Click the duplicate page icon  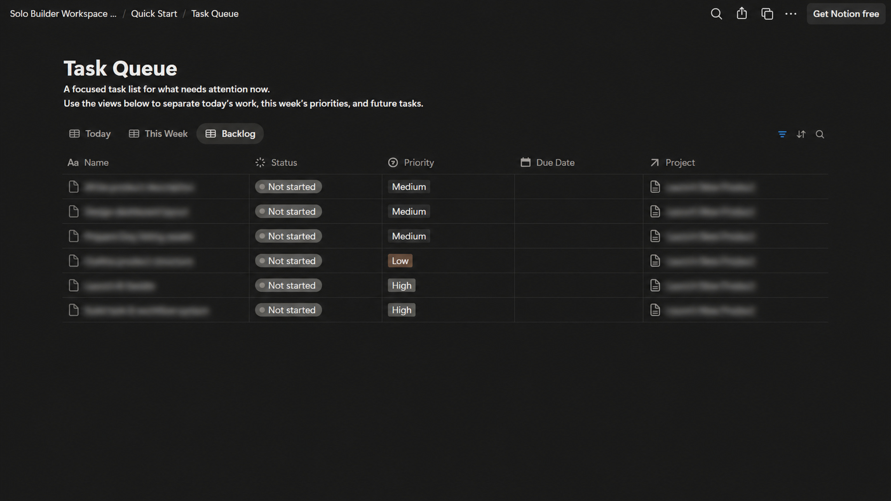(767, 14)
